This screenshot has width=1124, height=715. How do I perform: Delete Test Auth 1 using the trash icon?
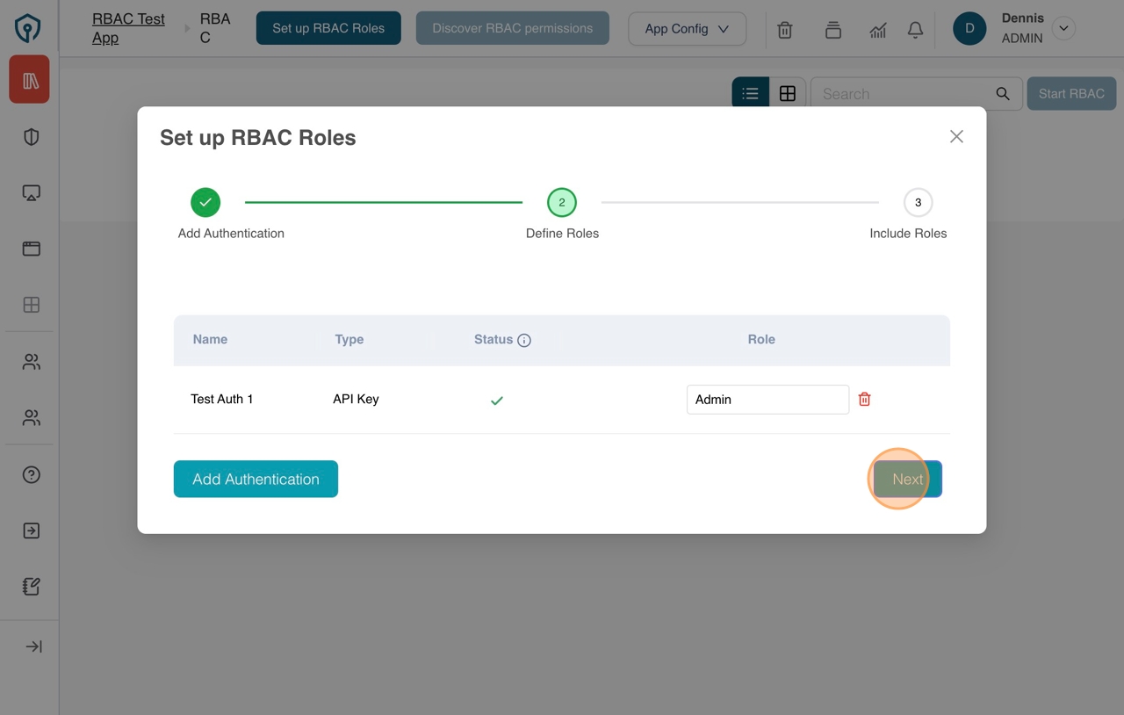(864, 399)
